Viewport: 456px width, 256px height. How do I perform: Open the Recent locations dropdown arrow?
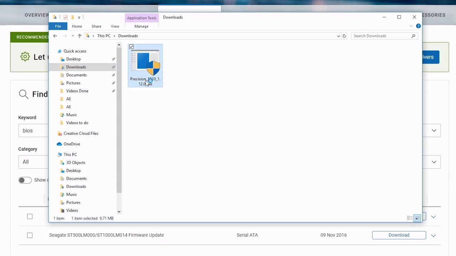(x=73, y=36)
